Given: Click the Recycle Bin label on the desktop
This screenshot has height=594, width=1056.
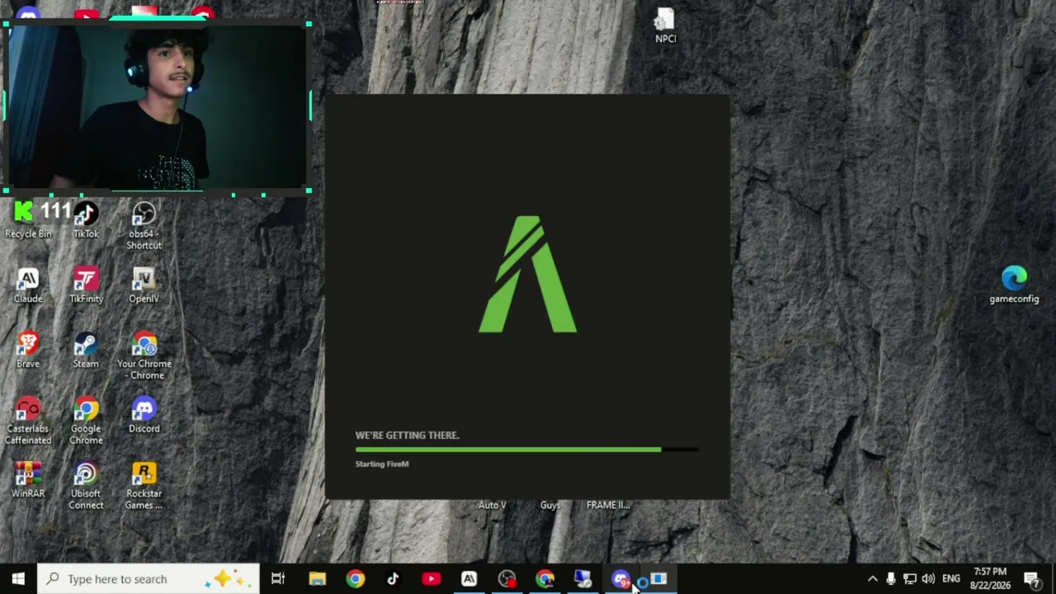Looking at the screenshot, I should tap(28, 234).
